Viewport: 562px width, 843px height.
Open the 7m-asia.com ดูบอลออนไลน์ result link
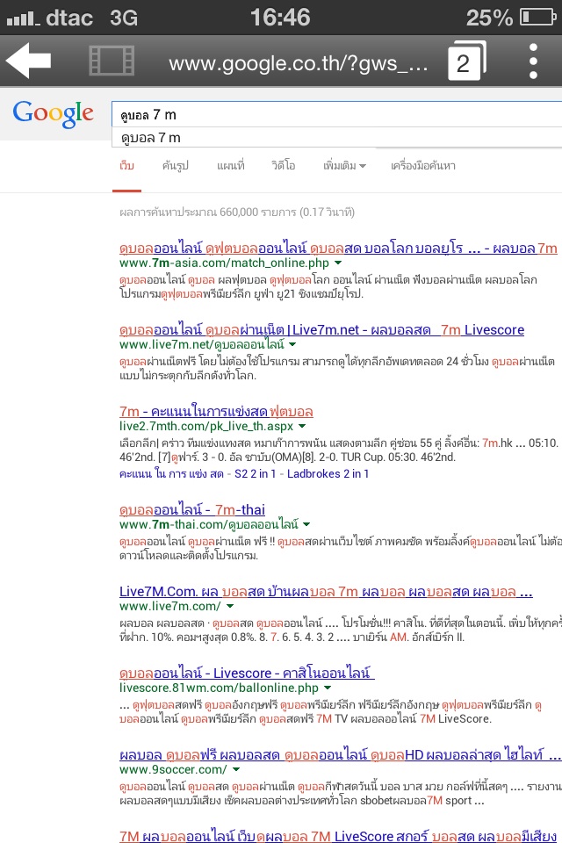point(338,248)
